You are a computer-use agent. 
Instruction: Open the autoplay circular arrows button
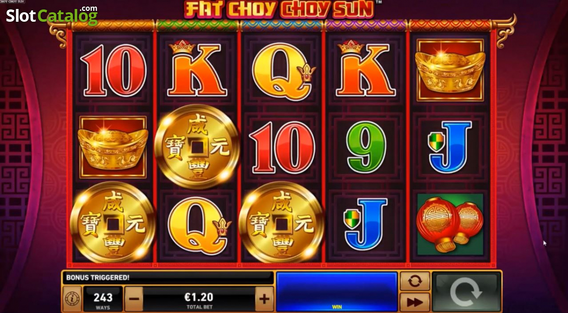coord(415,281)
